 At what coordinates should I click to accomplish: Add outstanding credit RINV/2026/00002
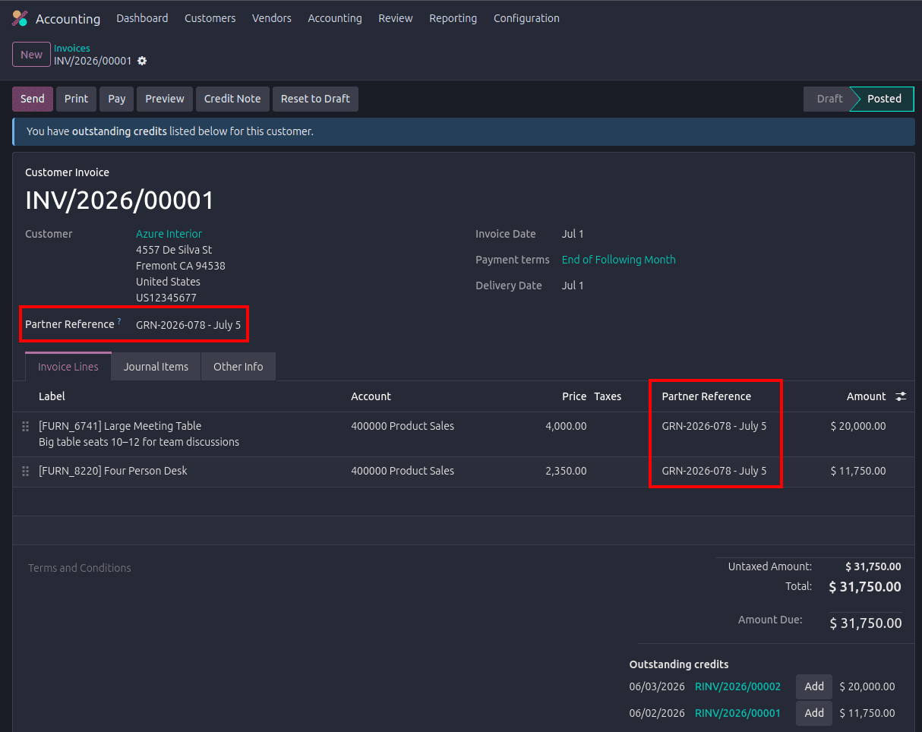click(x=814, y=686)
